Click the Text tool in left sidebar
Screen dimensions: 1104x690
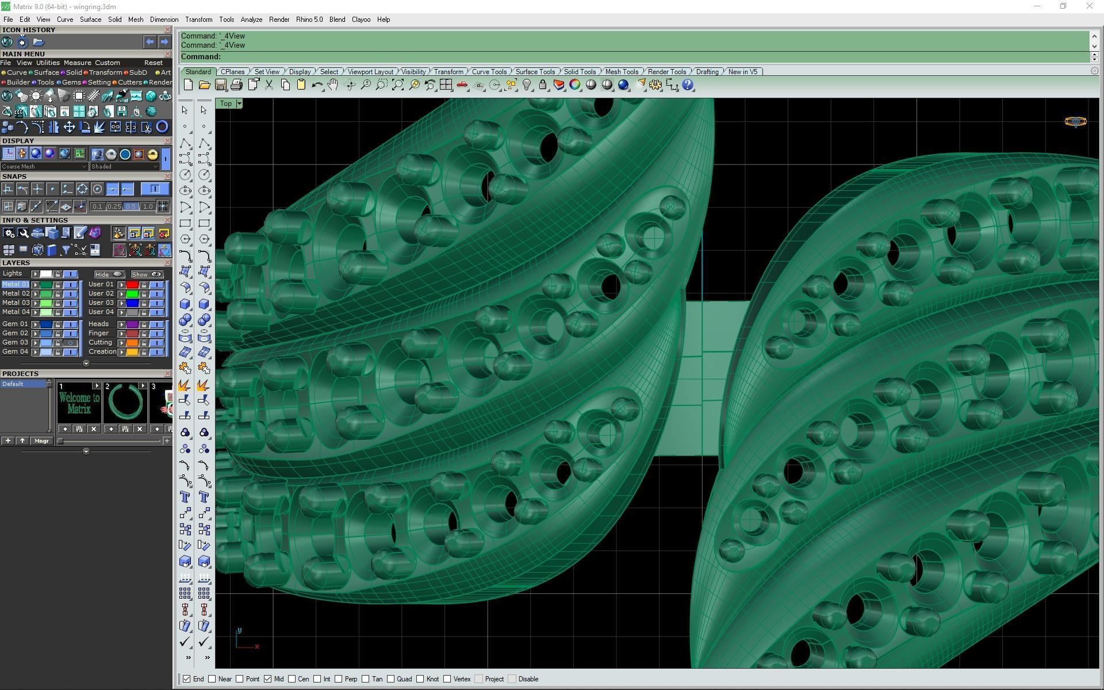(185, 497)
